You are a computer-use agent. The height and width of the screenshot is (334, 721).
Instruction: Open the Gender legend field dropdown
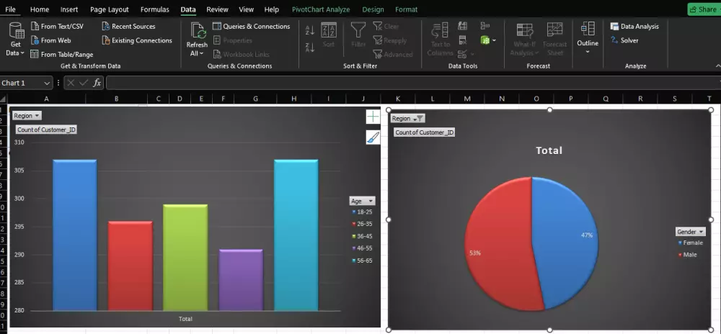[690, 232]
